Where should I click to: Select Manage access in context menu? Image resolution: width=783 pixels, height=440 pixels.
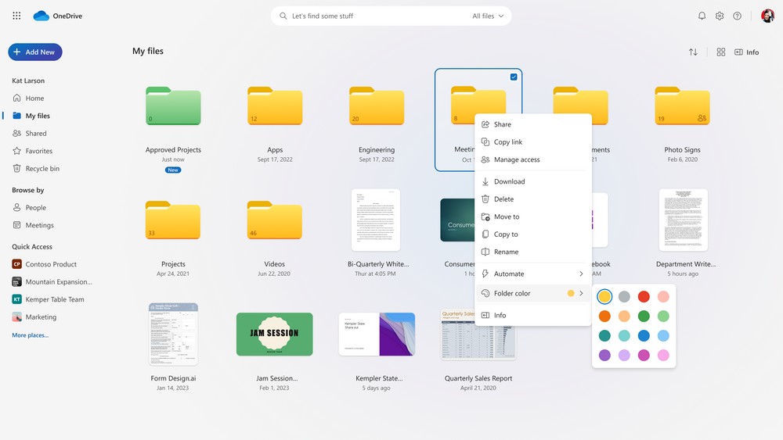pos(517,159)
